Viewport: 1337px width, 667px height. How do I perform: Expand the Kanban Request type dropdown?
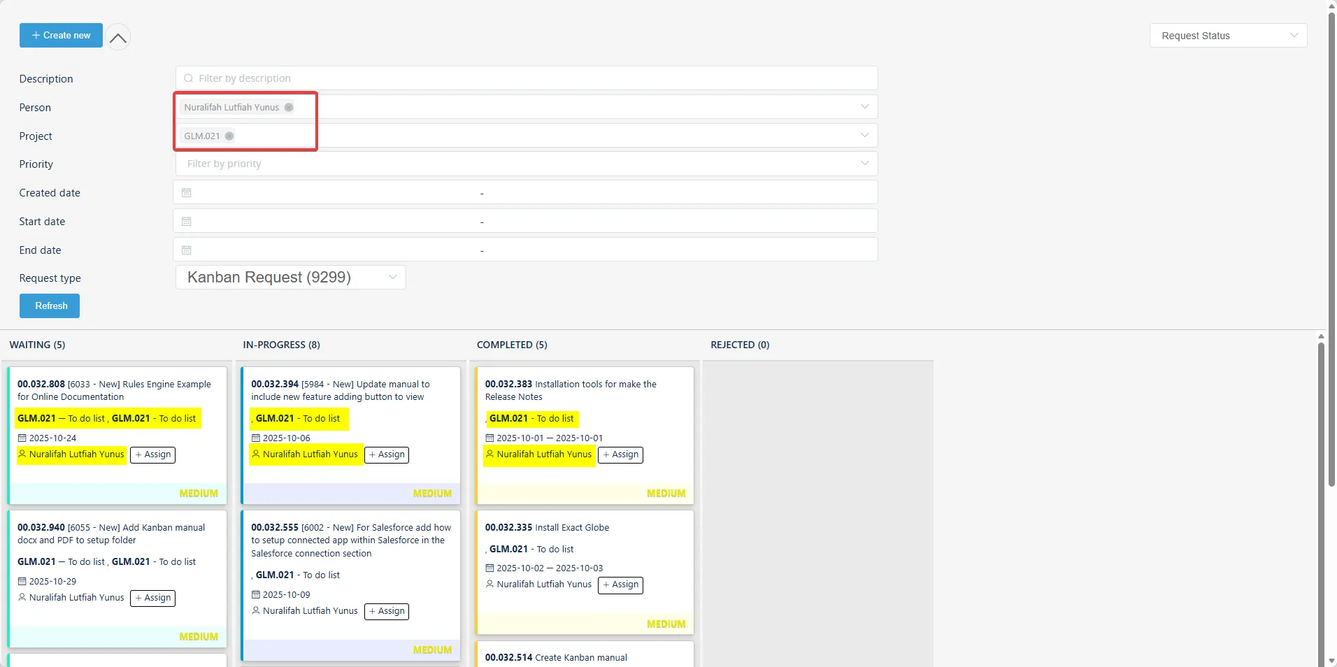click(x=392, y=277)
